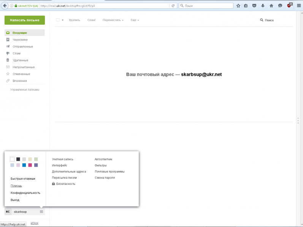Expand the Еще dropdown
Image resolution: width=303 pixels, height=227 pixels.
point(135,20)
